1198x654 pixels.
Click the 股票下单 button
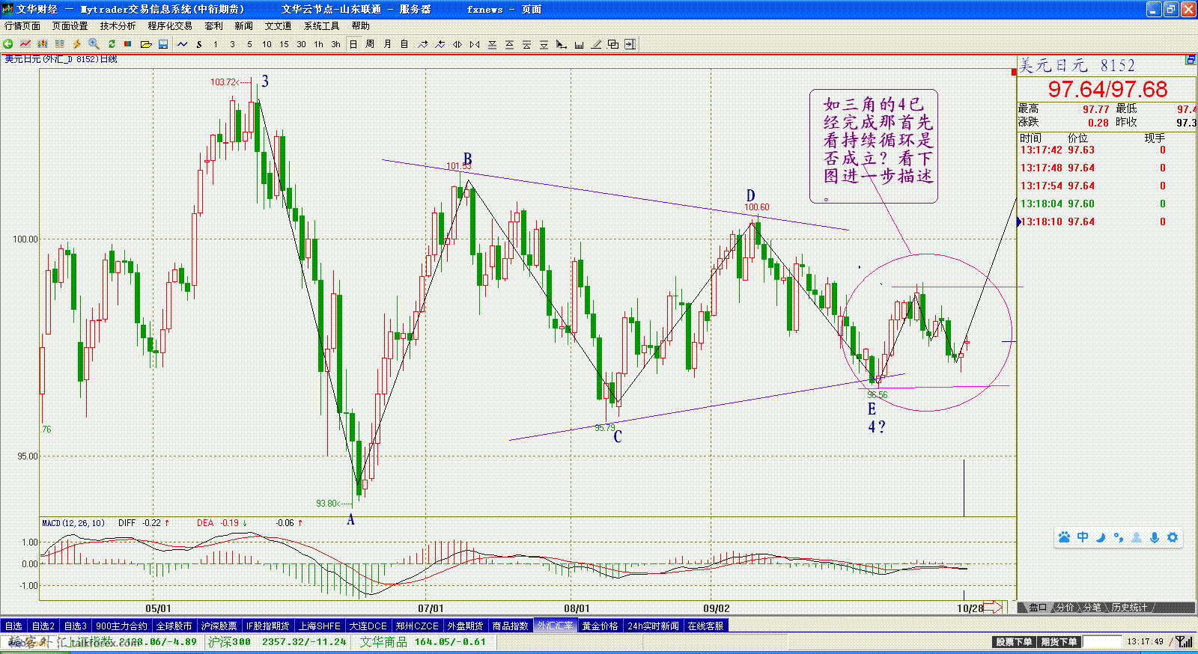pos(1014,642)
